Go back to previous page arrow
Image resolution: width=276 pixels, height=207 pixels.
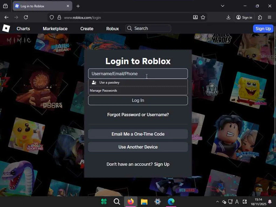(6, 17)
